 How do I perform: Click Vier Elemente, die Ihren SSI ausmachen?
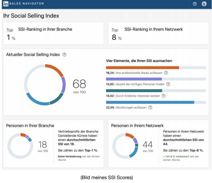coord(139,61)
